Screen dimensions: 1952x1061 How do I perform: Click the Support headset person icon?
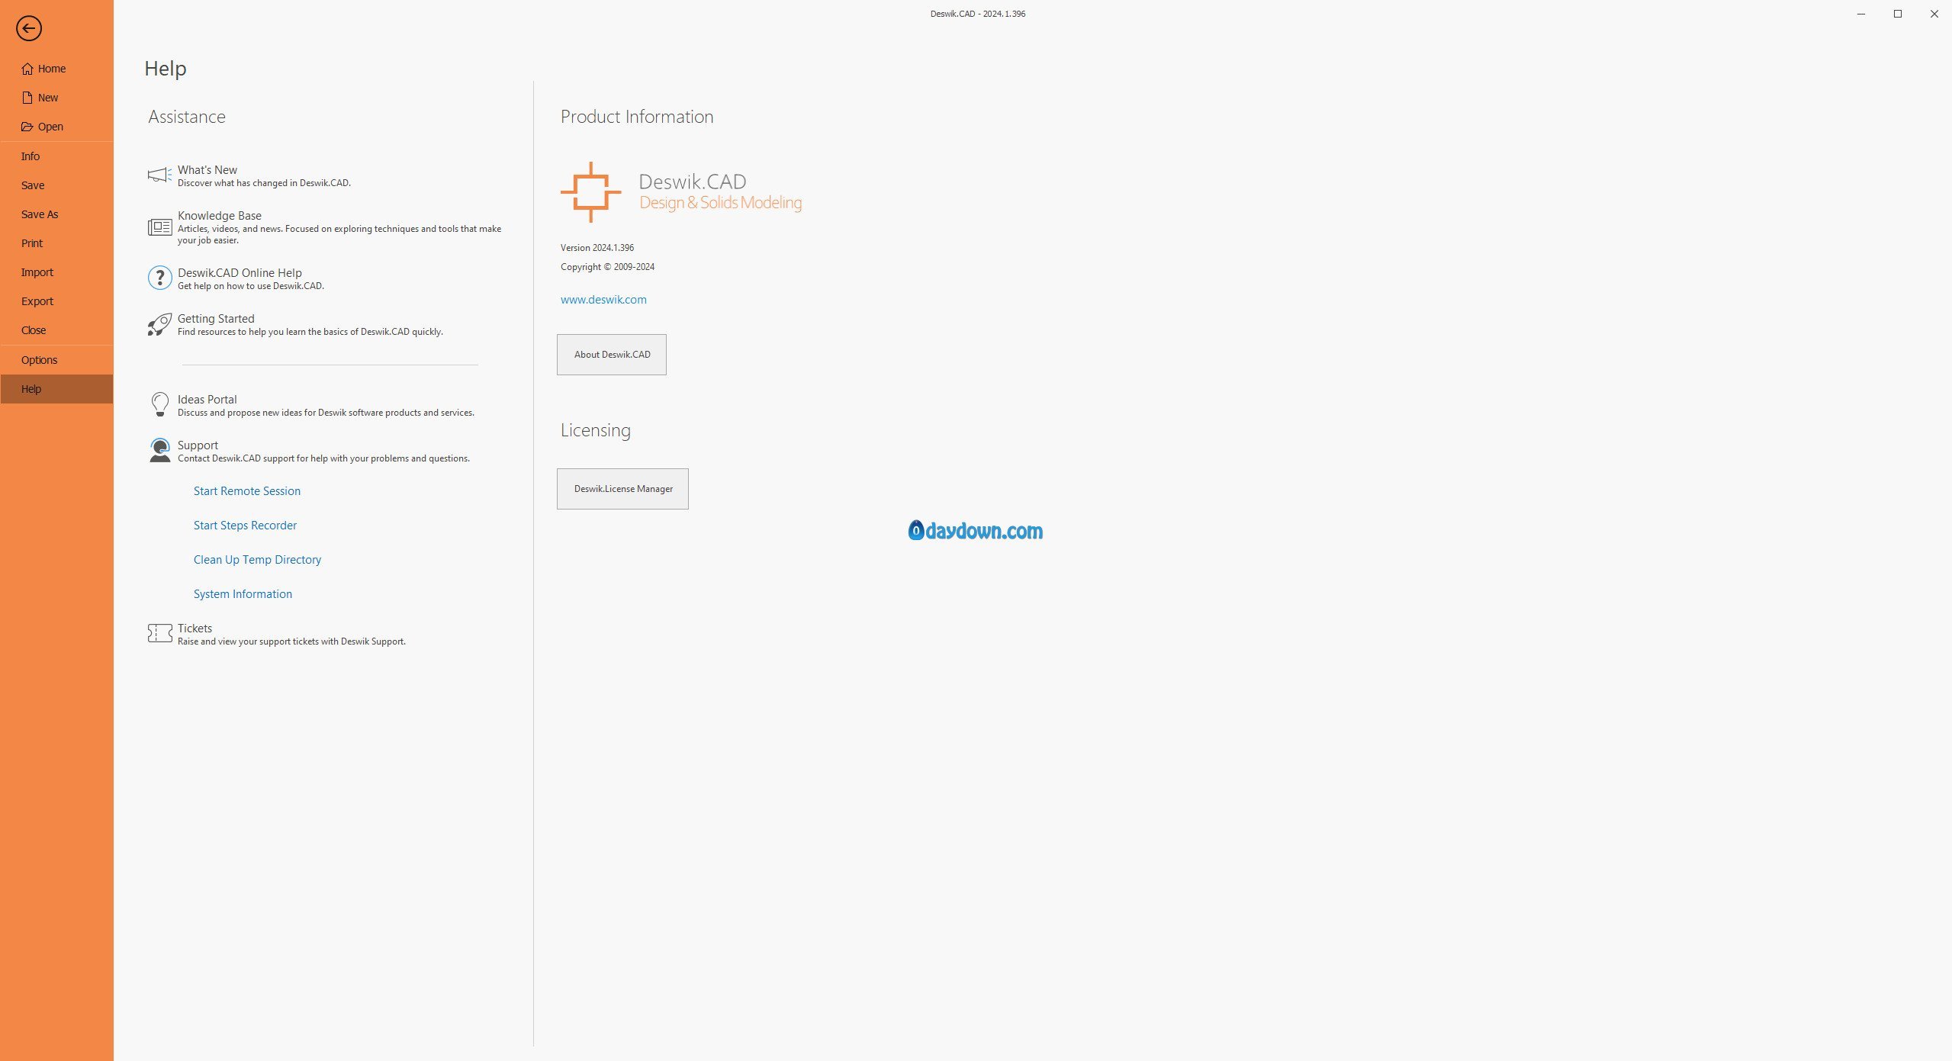159,450
